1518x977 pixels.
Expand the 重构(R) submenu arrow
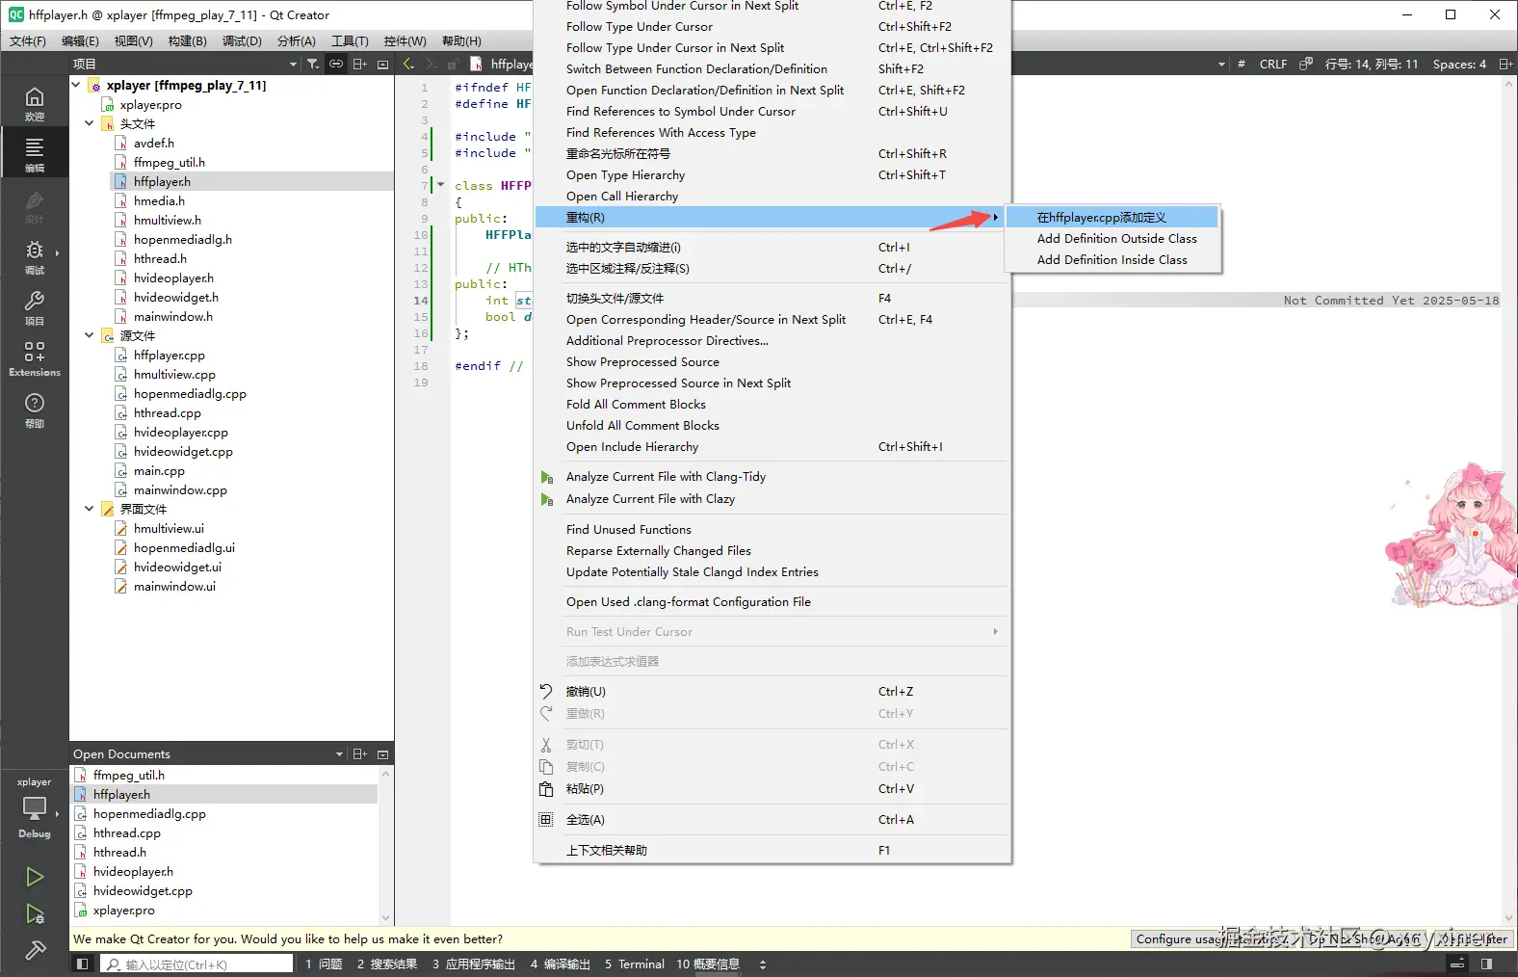995,217
